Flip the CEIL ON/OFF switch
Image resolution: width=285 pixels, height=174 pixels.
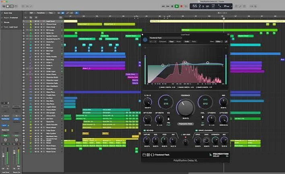(202, 118)
